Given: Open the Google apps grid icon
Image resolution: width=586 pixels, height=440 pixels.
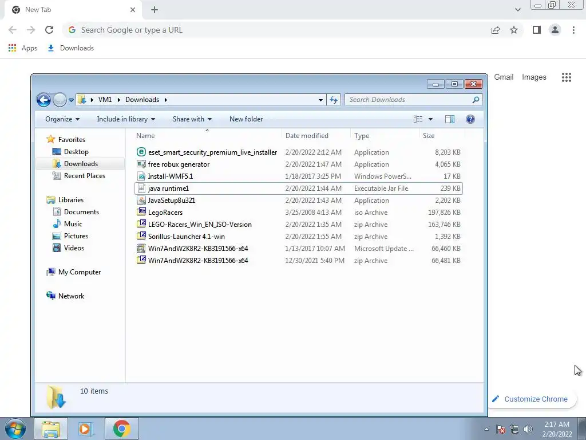Looking at the screenshot, I should (x=567, y=77).
